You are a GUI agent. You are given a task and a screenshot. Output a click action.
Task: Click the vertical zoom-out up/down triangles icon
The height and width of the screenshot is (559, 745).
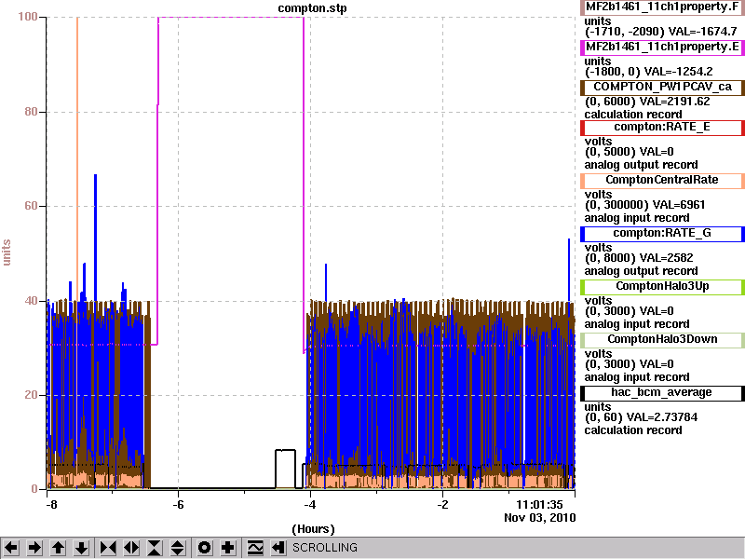178,548
